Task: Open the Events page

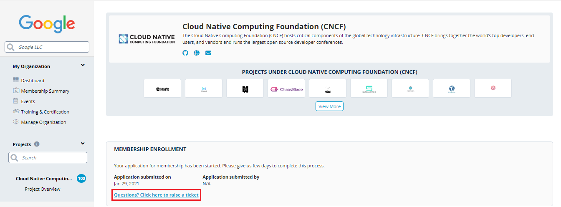Action: tap(28, 101)
